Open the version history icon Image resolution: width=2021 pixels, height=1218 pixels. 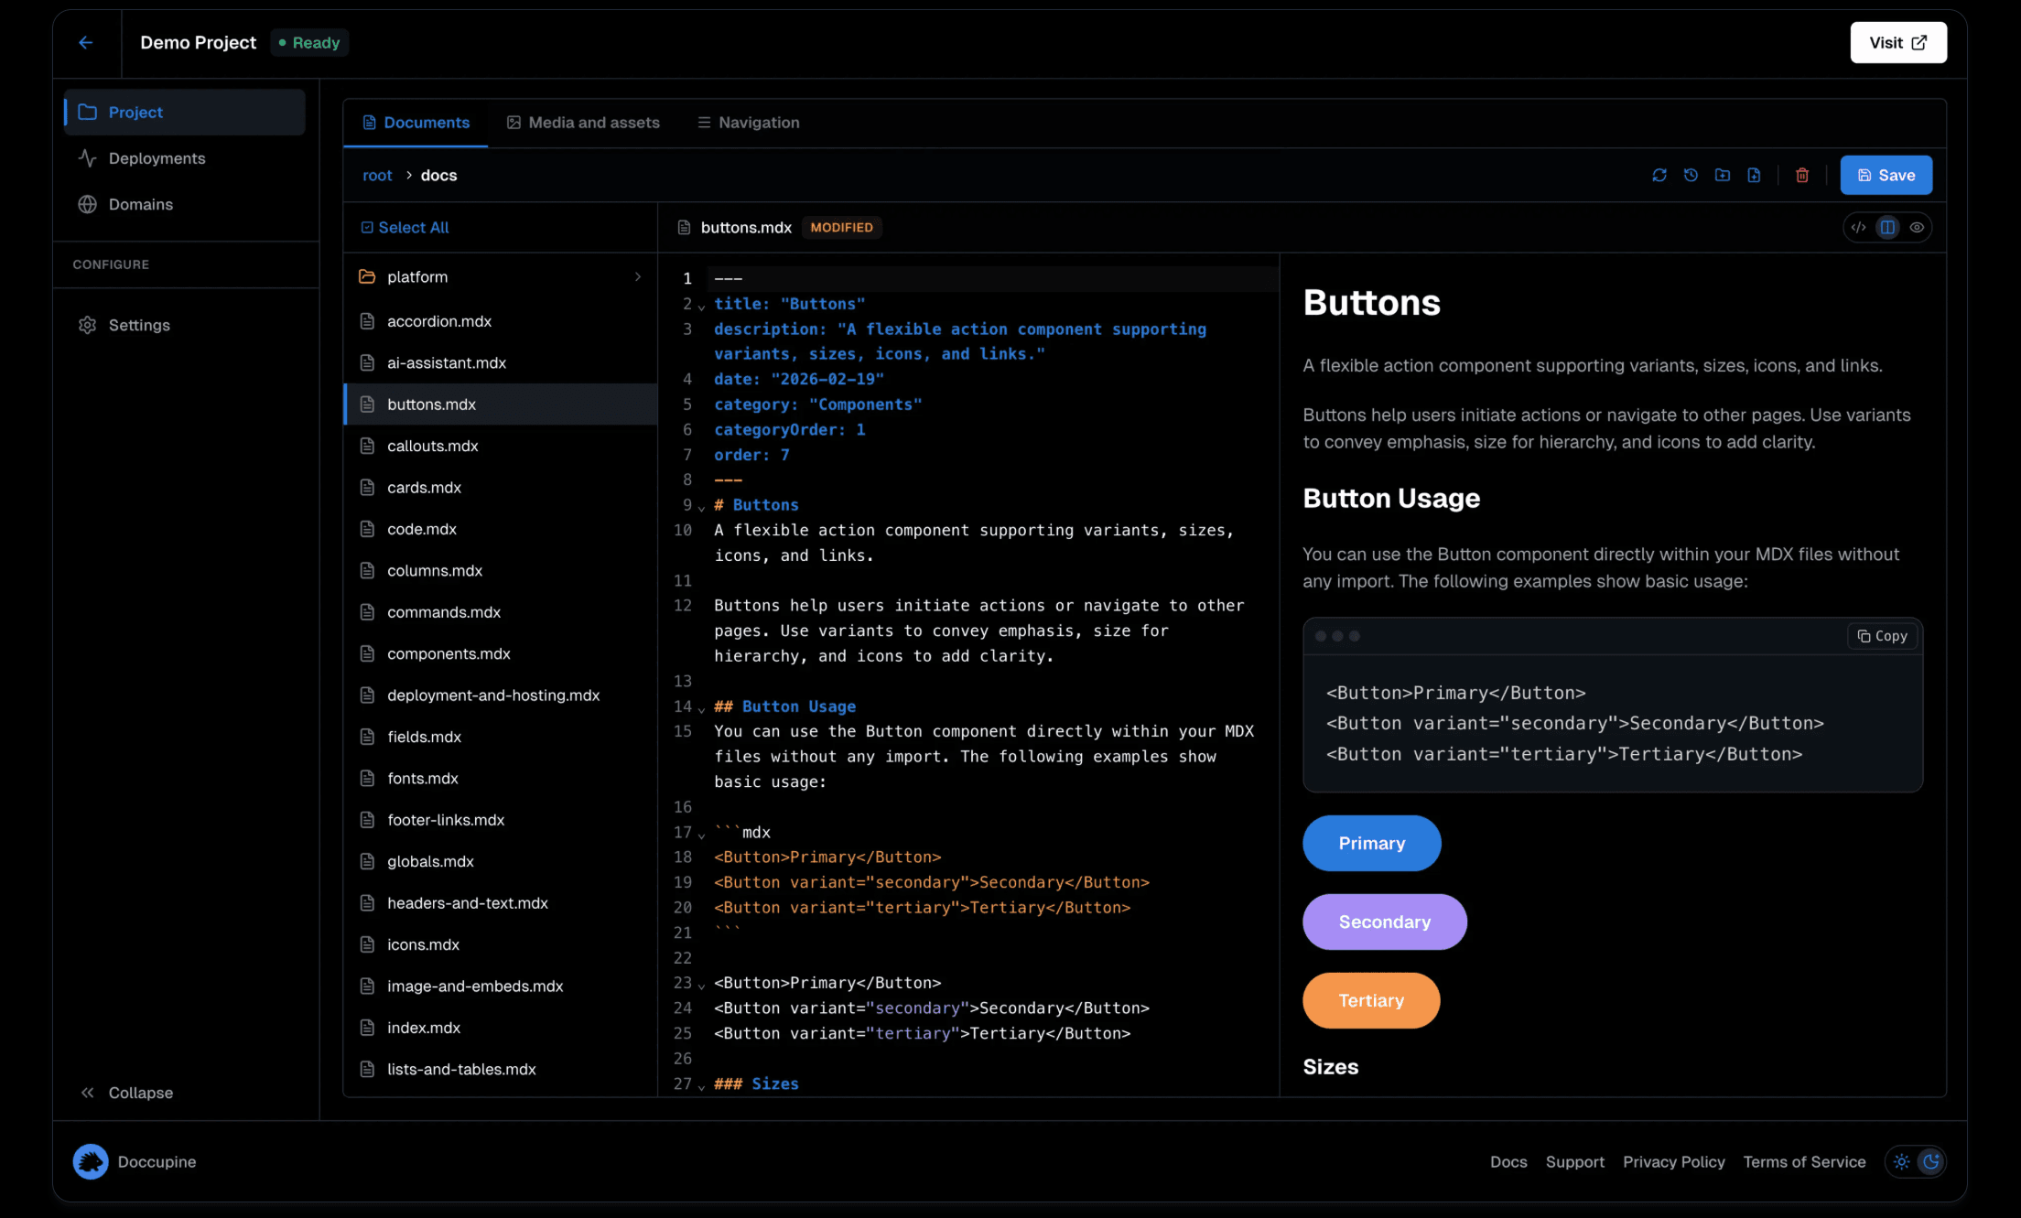pos(1691,175)
